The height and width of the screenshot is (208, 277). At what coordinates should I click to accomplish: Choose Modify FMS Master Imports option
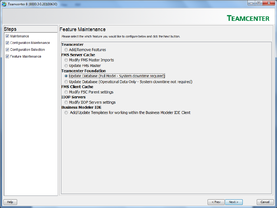click(x=66, y=60)
